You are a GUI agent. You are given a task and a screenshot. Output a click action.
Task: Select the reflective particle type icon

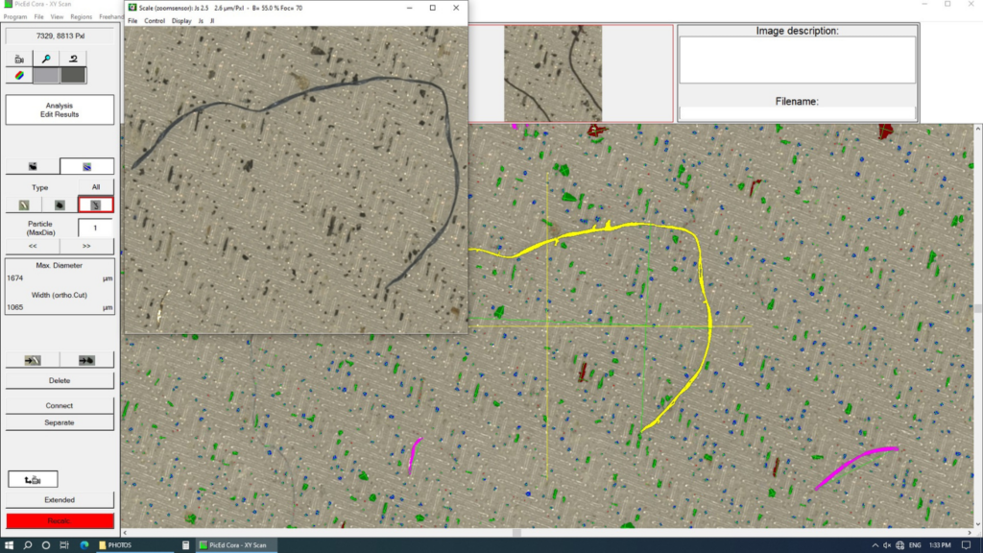point(24,205)
